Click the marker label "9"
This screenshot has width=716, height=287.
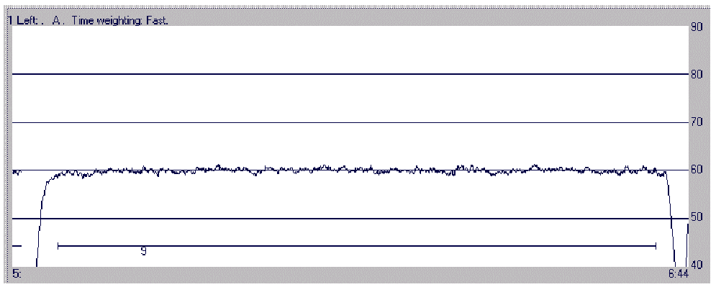pos(143,252)
